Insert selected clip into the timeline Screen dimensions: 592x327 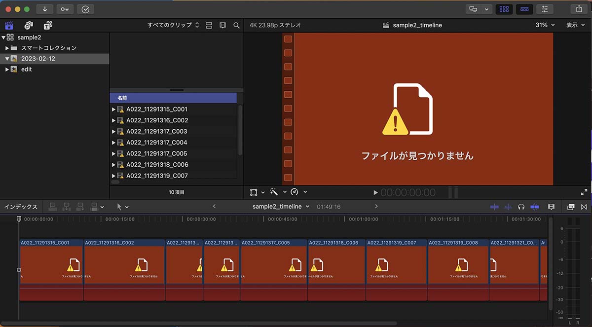tap(67, 207)
